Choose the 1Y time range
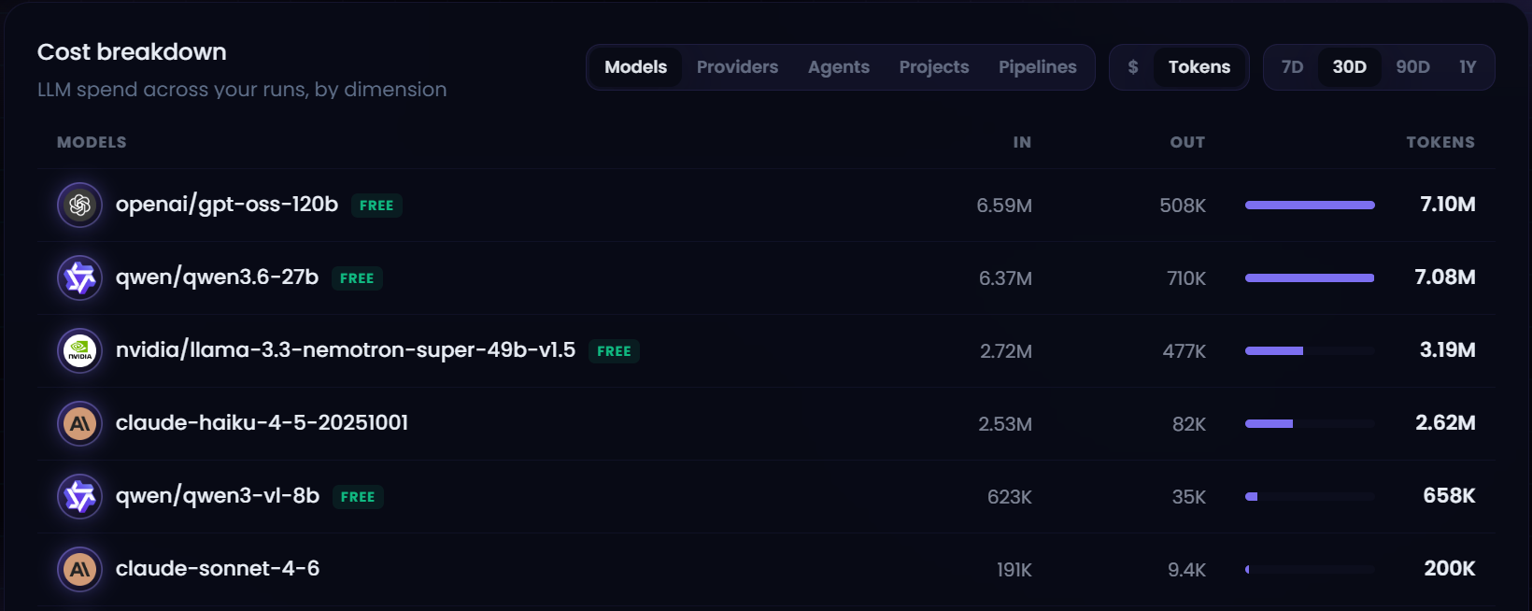The width and height of the screenshot is (1532, 611). point(1468,67)
